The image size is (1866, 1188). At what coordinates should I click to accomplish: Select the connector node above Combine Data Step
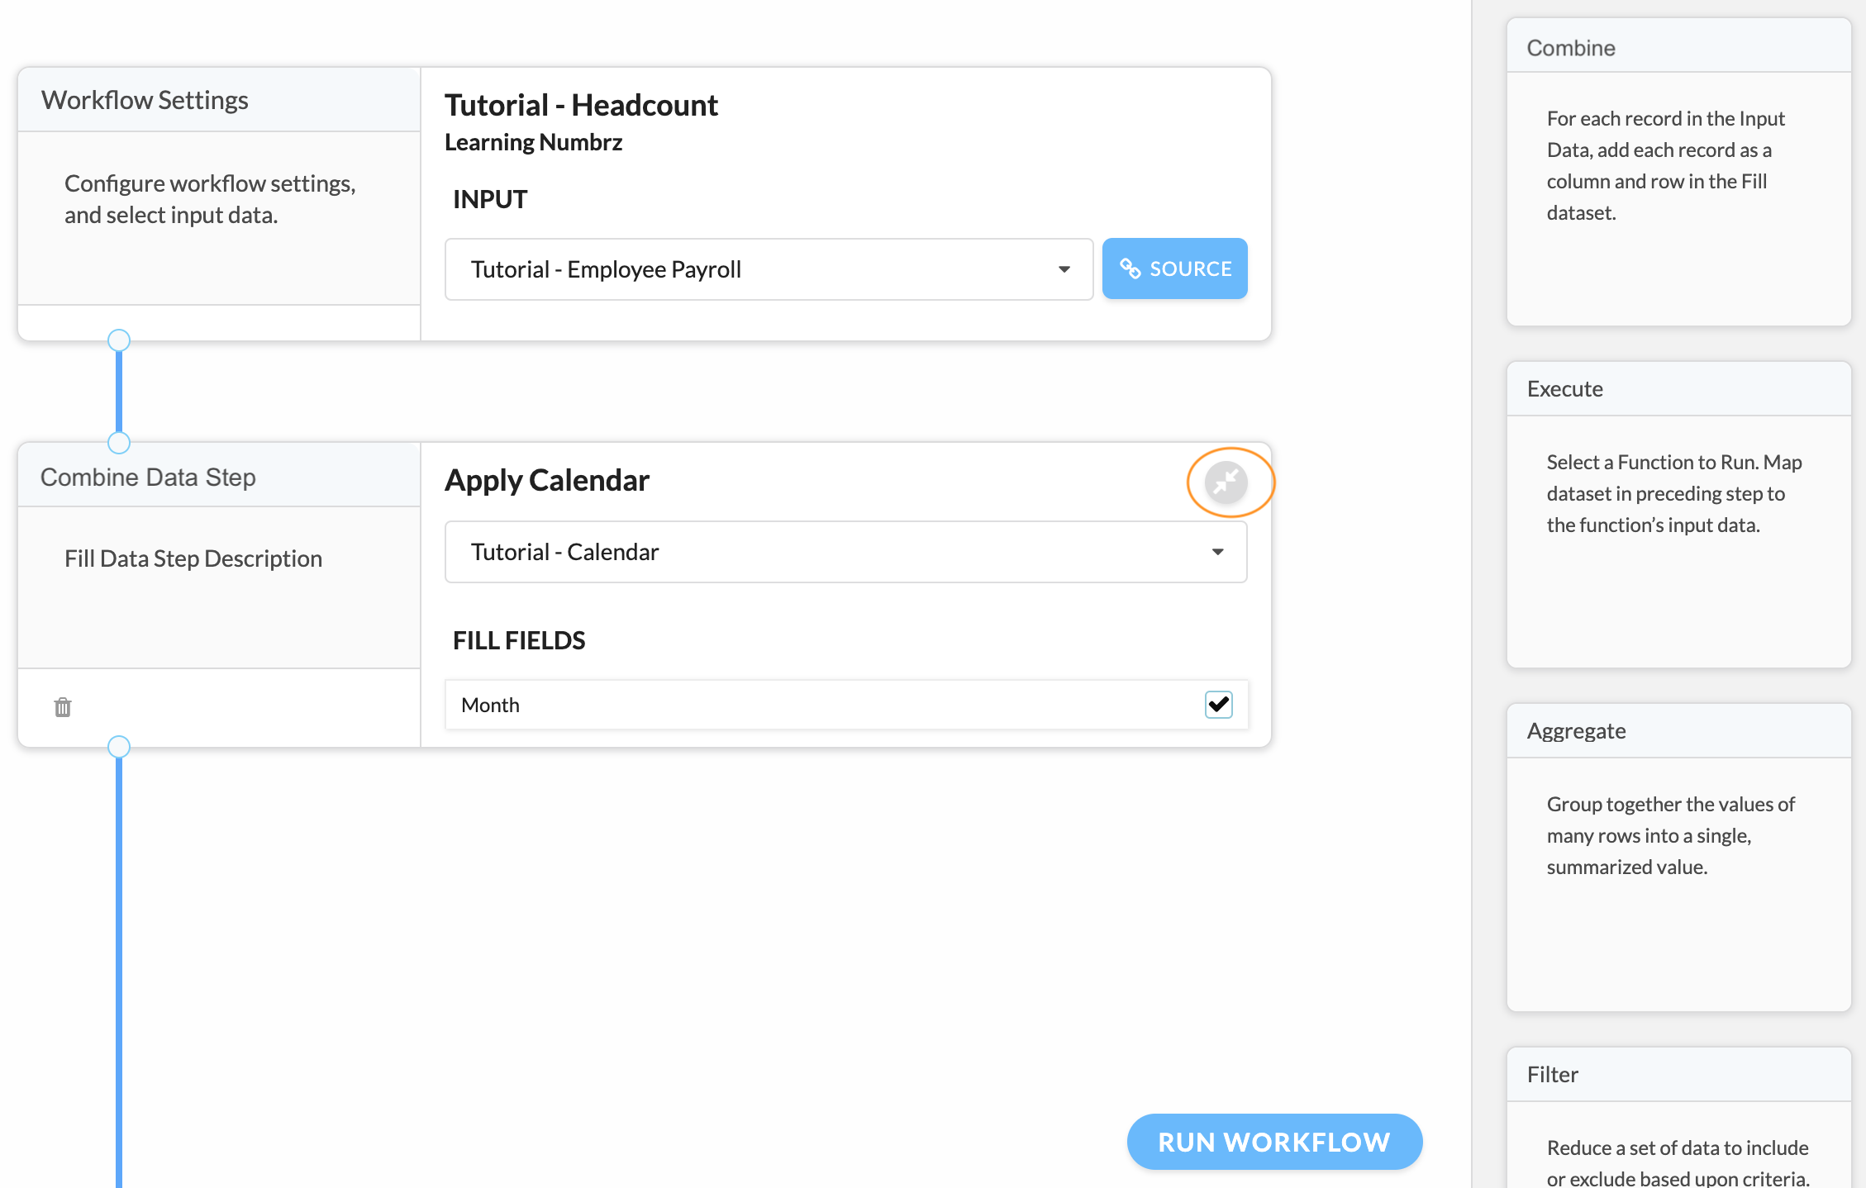point(119,443)
